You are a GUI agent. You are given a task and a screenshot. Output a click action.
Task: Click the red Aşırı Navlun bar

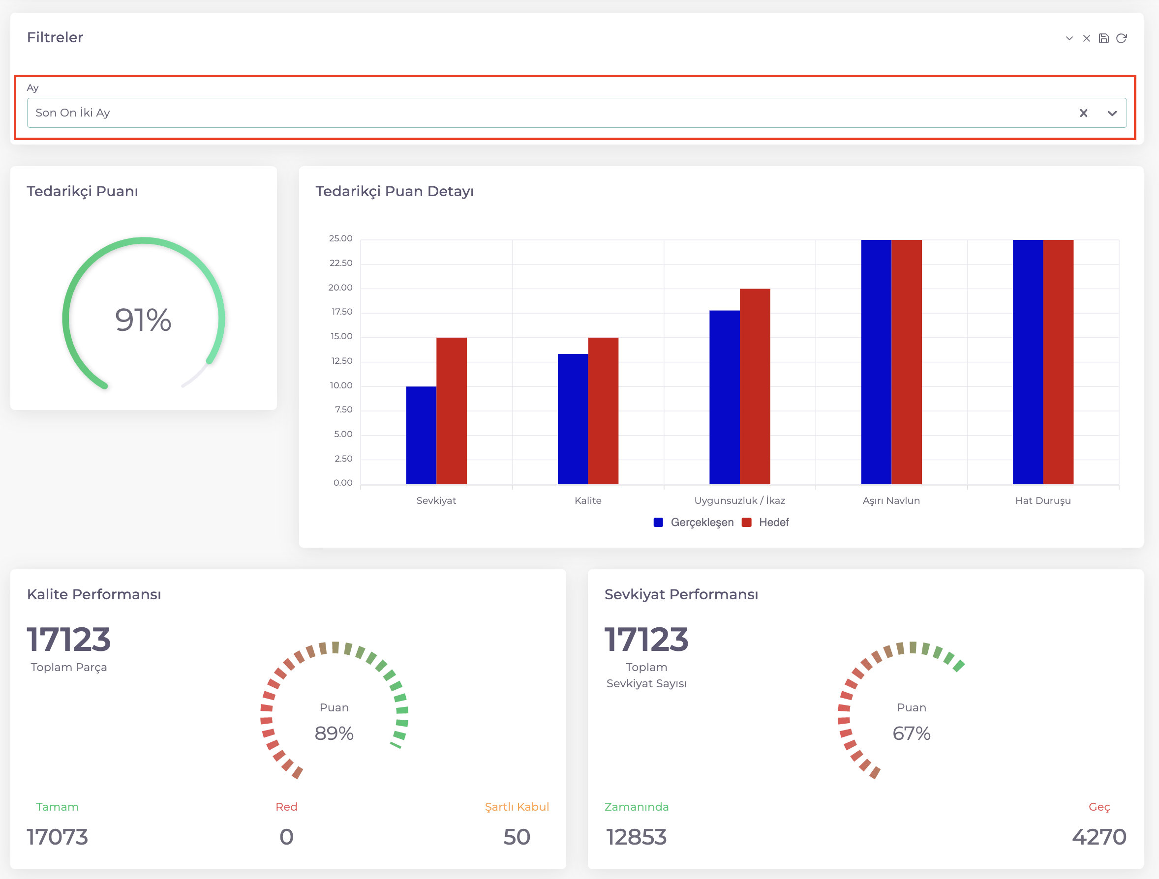[907, 362]
